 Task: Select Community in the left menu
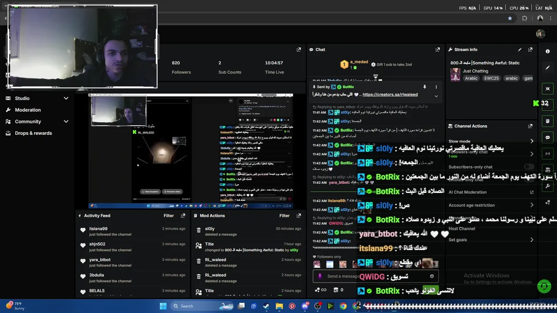click(x=28, y=122)
